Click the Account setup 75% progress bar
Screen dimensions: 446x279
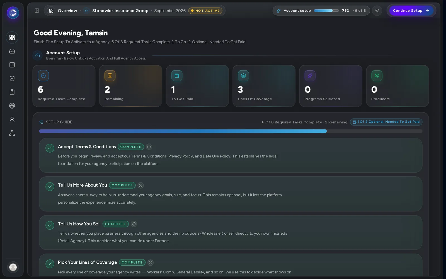326,11
